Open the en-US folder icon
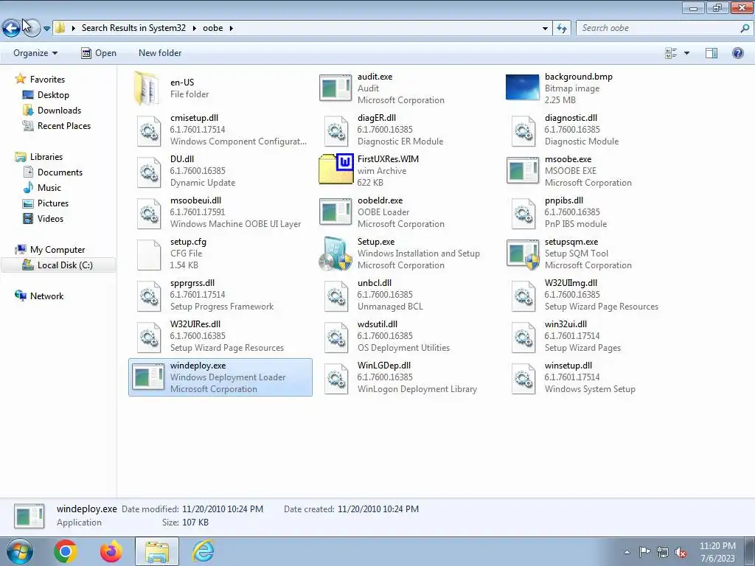This screenshot has height=566, width=755. click(147, 88)
